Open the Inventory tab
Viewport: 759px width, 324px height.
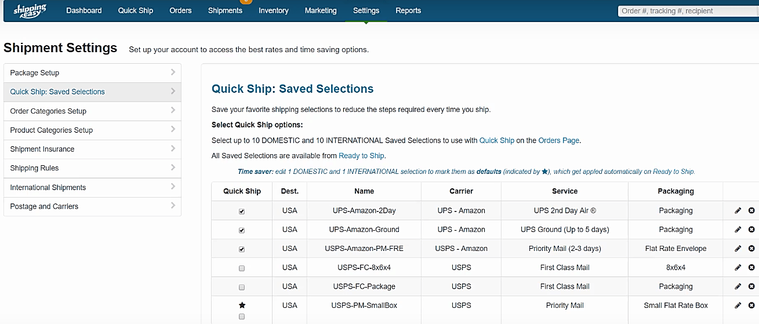[x=274, y=10]
